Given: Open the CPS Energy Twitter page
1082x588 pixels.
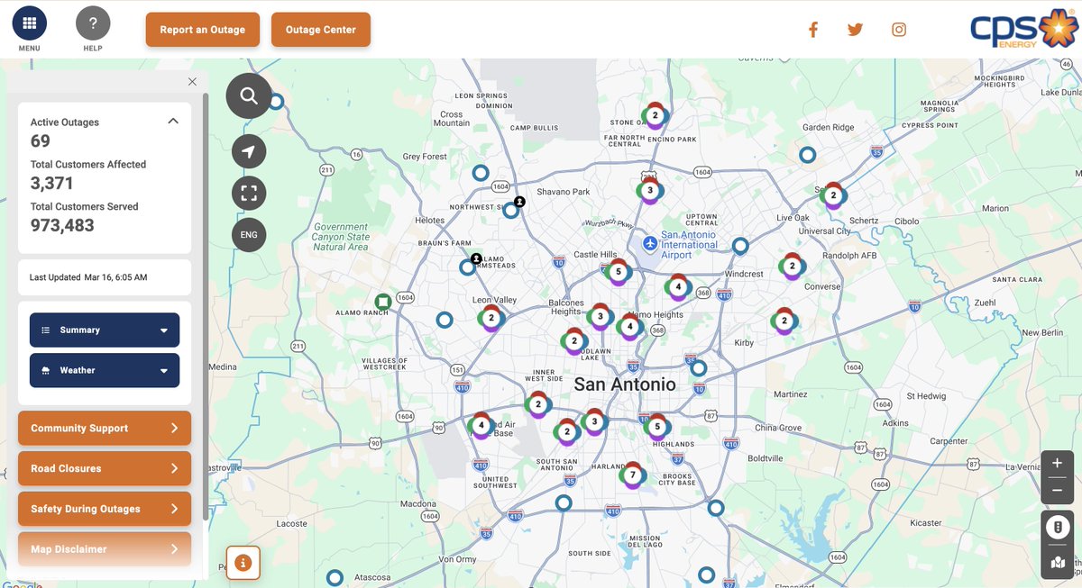Looking at the screenshot, I should pyautogui.click(x=856, y=30).
